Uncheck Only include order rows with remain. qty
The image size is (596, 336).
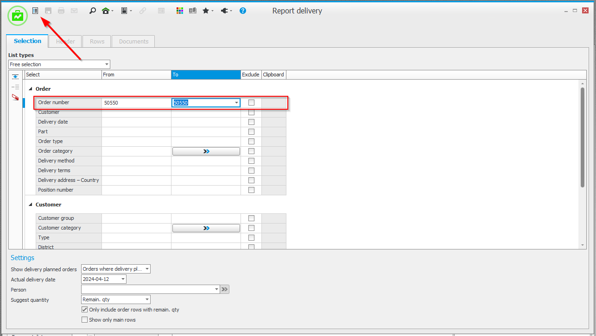(84, 310)
